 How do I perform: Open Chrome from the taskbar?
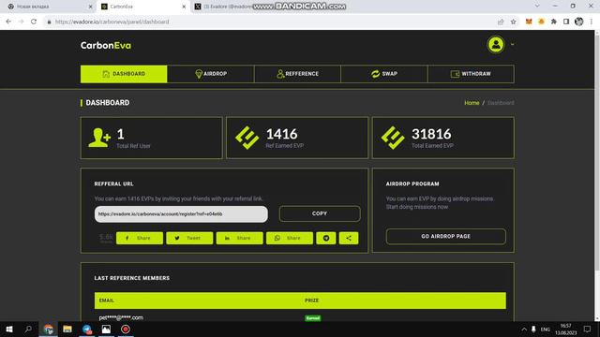click(x=48, y=329)
